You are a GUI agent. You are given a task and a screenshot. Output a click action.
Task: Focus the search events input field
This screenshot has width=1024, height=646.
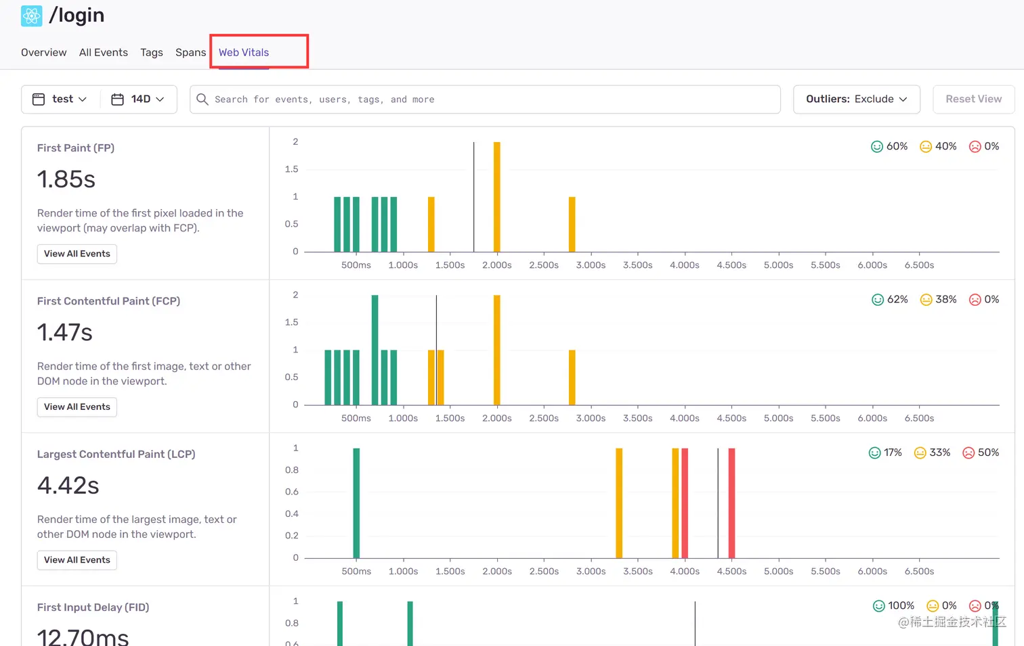485,99
